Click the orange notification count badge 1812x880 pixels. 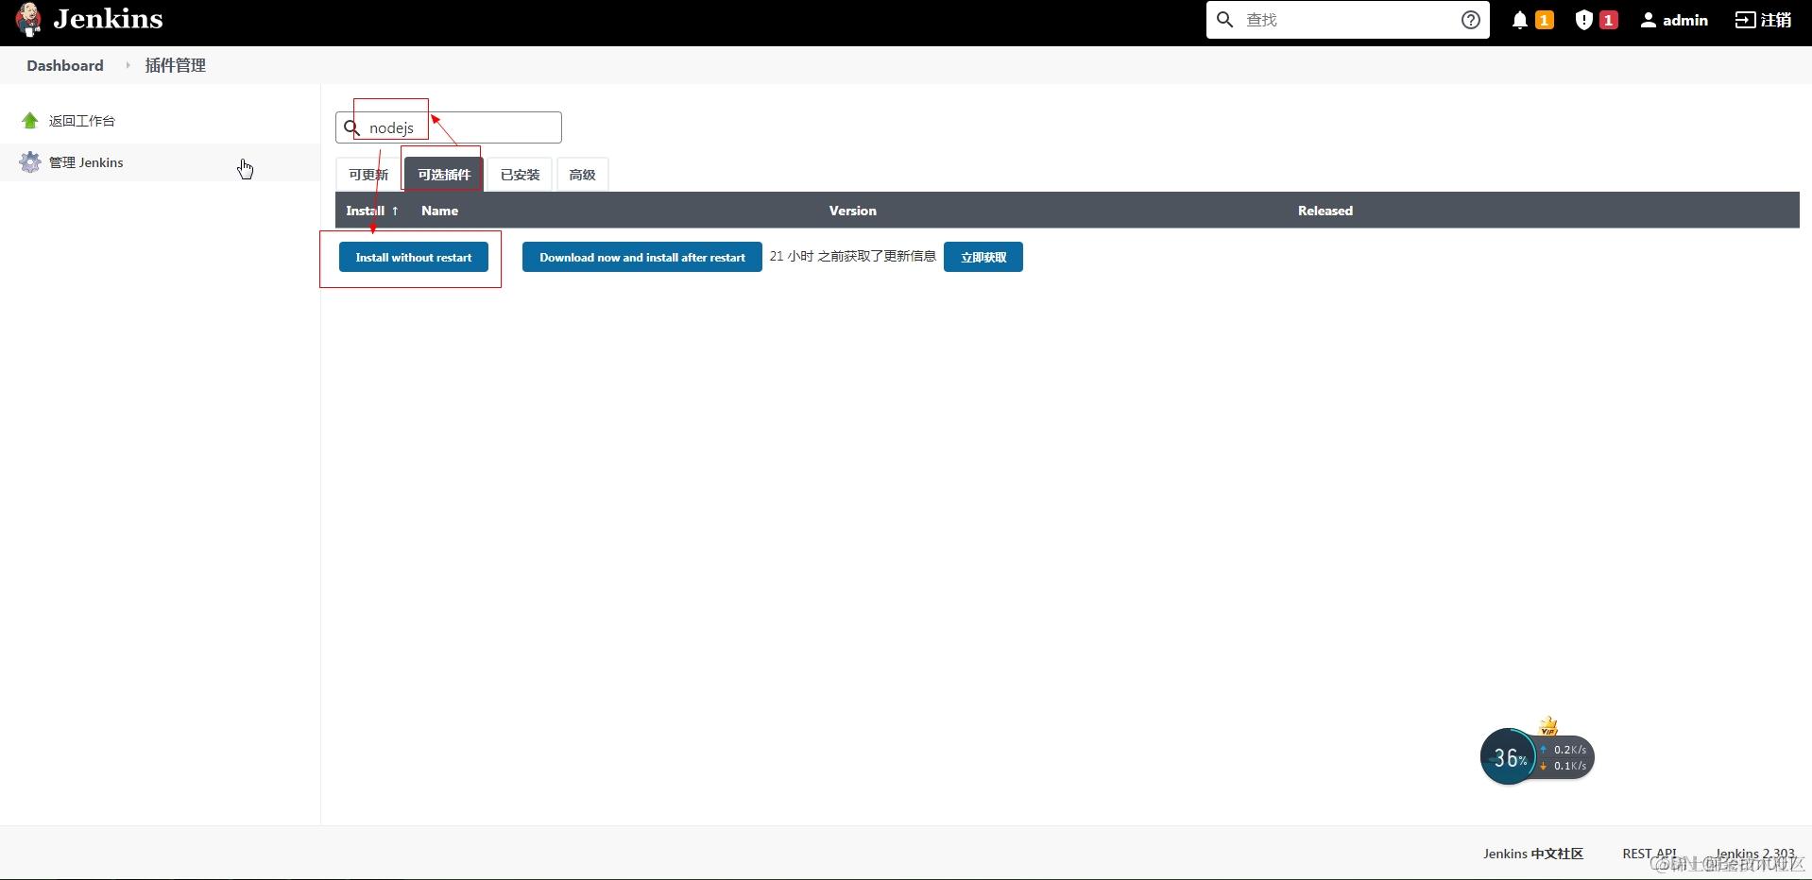[x=1545, y=20]
